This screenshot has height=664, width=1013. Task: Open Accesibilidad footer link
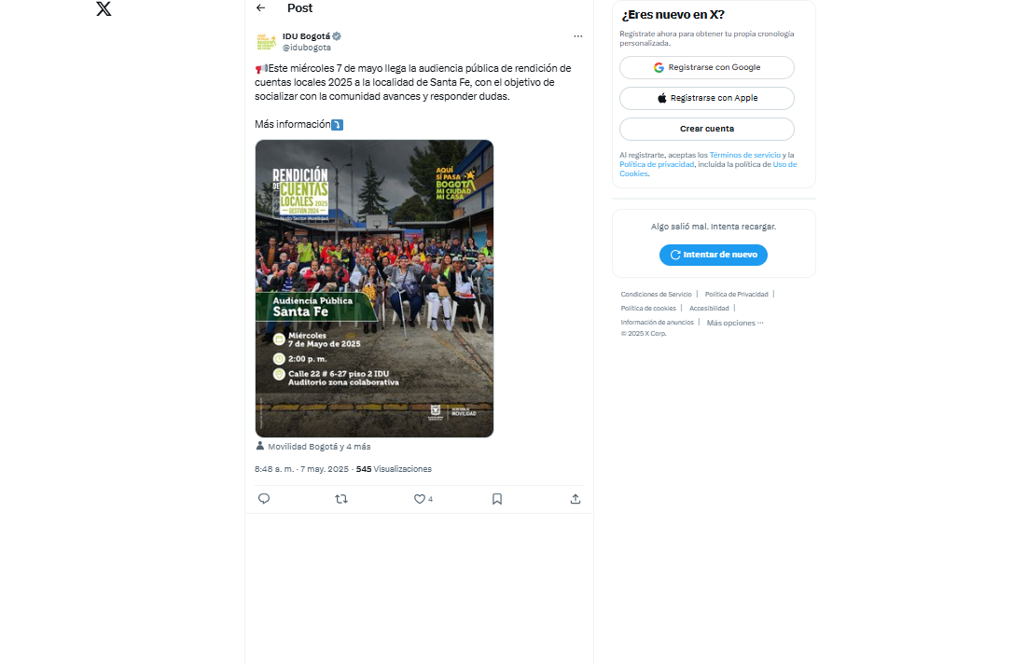click(709, 308)
